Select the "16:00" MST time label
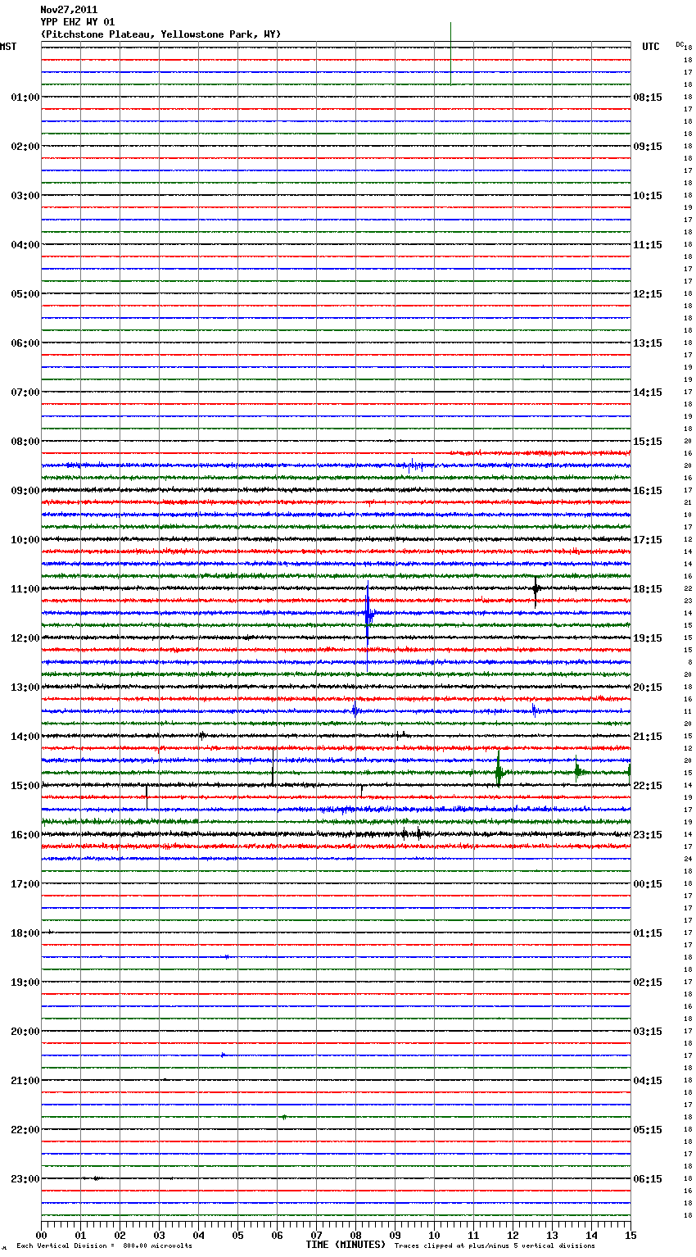 pos(25,835)
